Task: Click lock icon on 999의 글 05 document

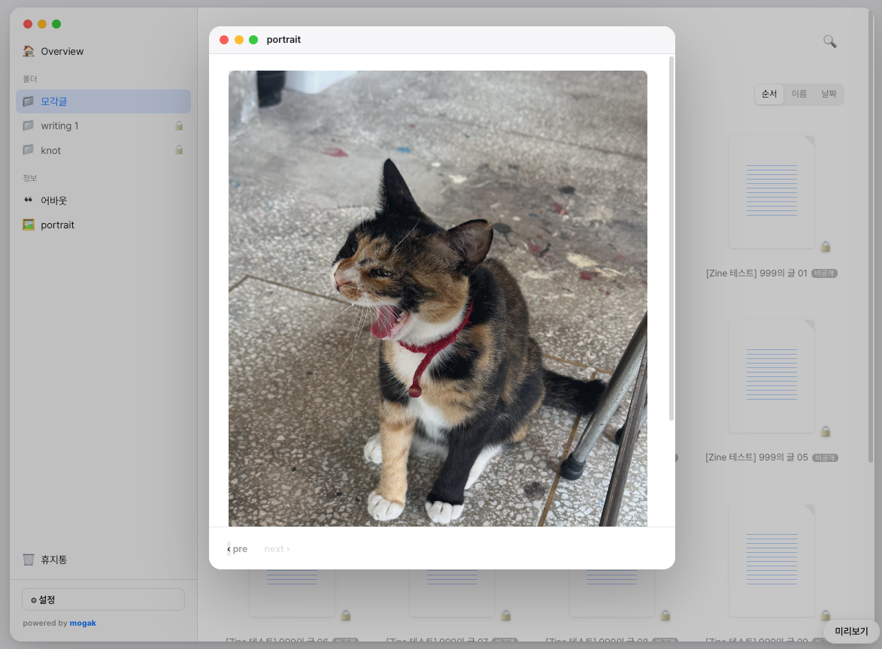Action: pos(825,432)
